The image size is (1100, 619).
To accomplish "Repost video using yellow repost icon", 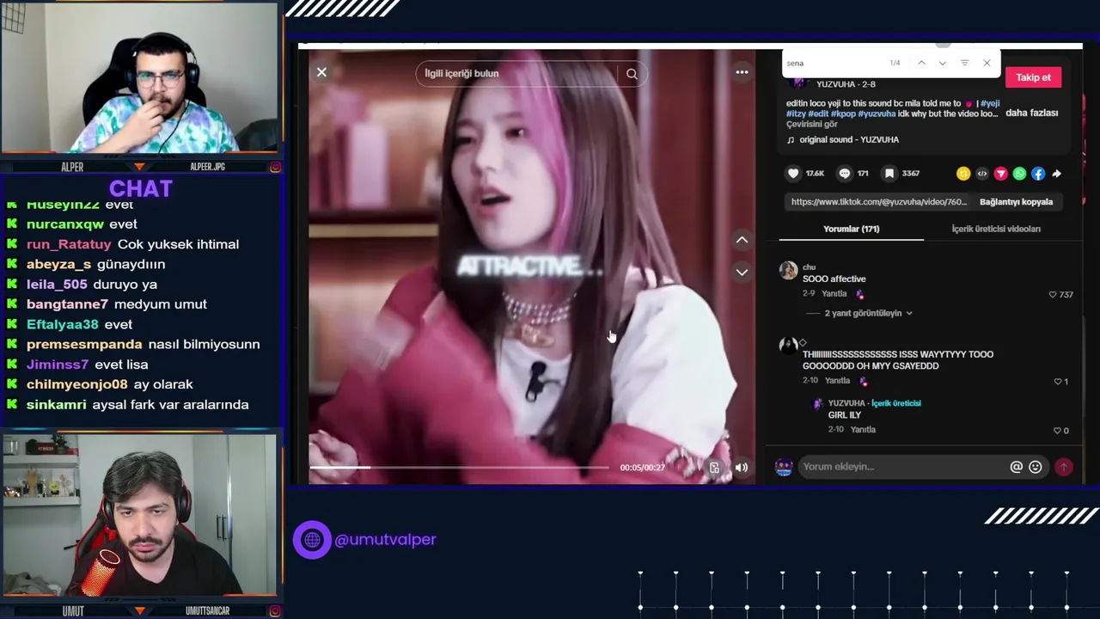I will (x=963, y=174).
